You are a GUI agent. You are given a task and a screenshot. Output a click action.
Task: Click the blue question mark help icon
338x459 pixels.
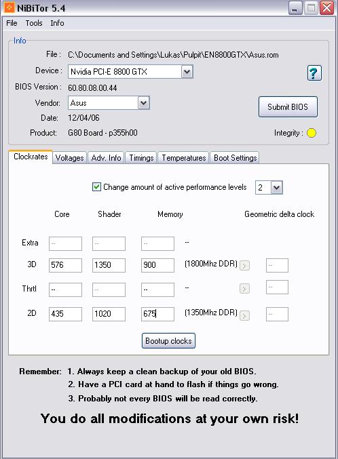[x=314, y=73]
